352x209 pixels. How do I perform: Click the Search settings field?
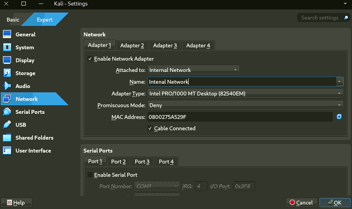320,18
